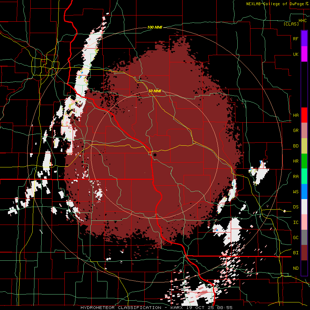Click the HYDROMETEOR CLASSIFICATION footer title
Image resolution: width=310 pixels, height=310 pixels.
[x=121, y=308]
